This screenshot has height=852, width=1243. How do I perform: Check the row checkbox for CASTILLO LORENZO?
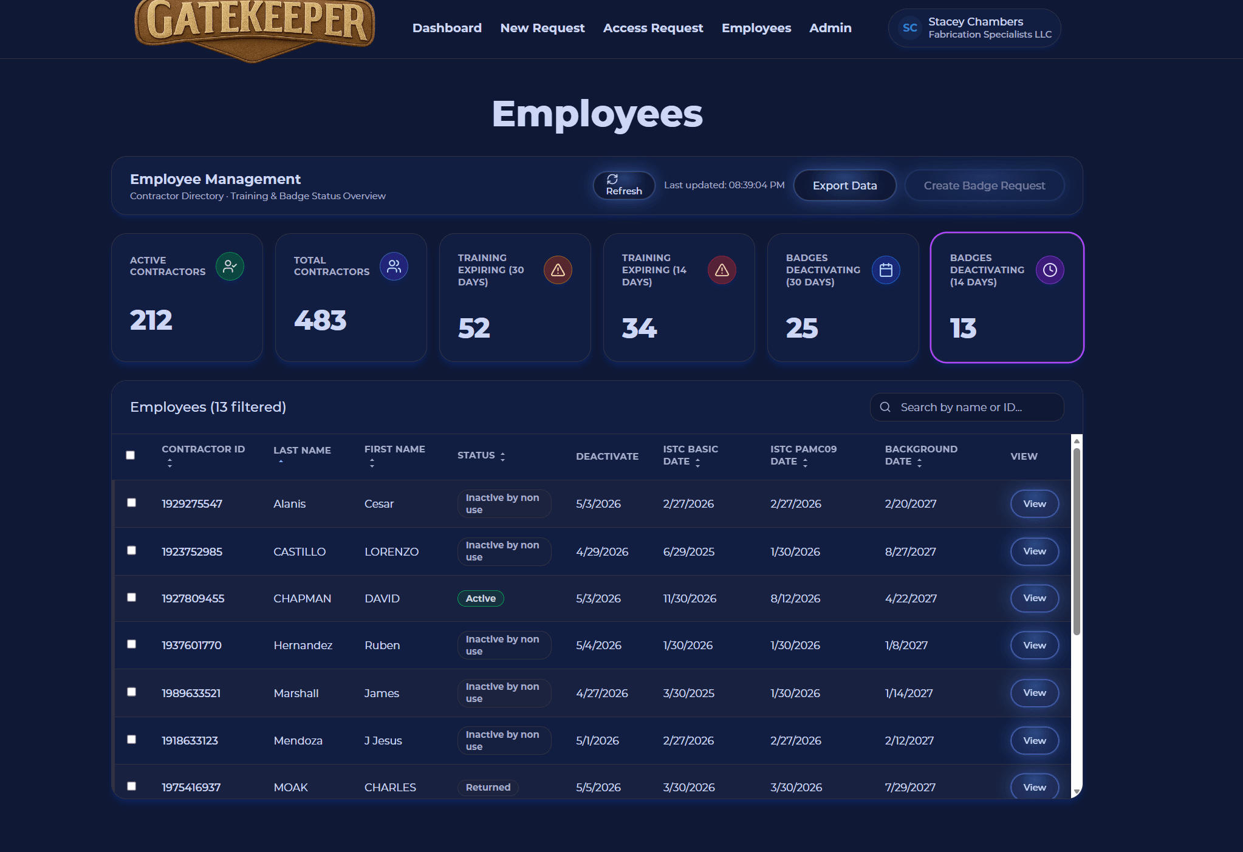pos(131,550)
